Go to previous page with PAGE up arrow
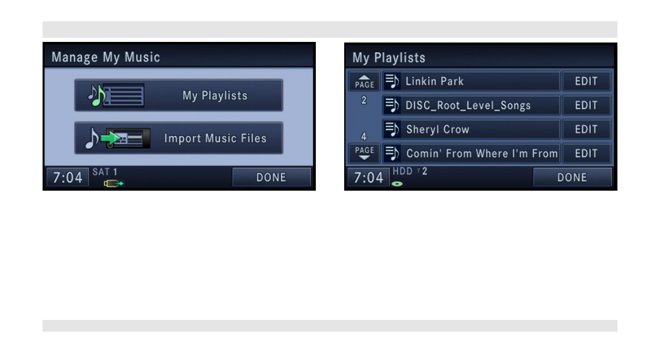Screen dimensions: 660x340 pyautogui.click(x=364, y=81)
